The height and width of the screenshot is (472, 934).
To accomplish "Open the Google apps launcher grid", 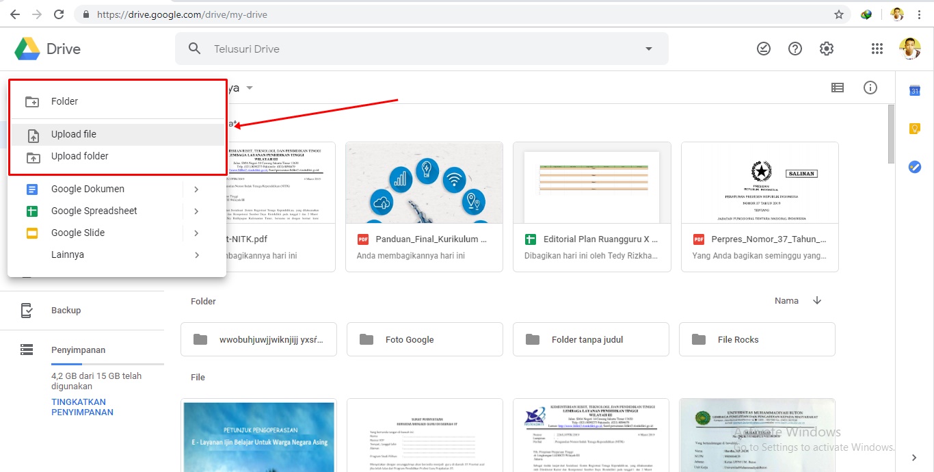I will [877, 49].
